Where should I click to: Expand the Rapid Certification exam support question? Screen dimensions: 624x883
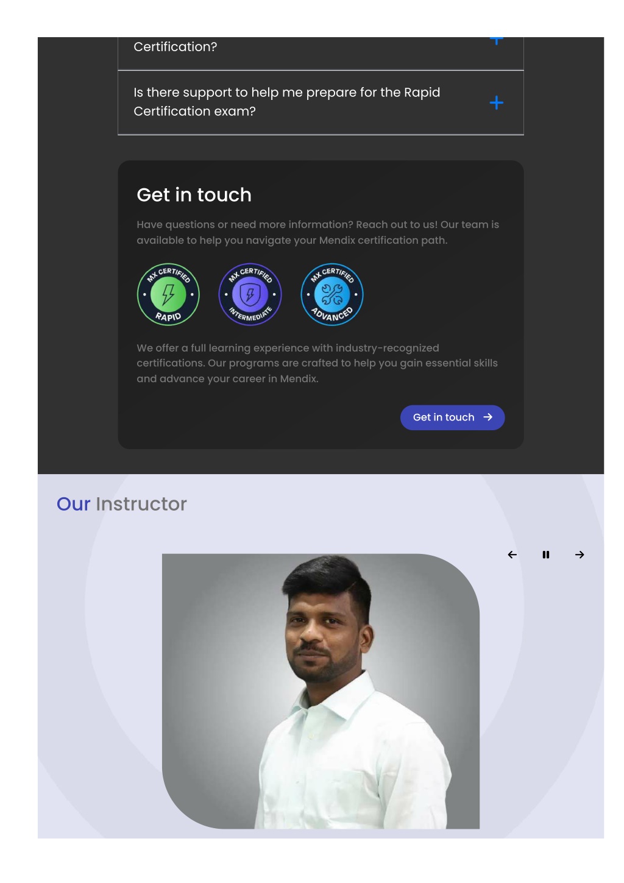coord(321,102)
